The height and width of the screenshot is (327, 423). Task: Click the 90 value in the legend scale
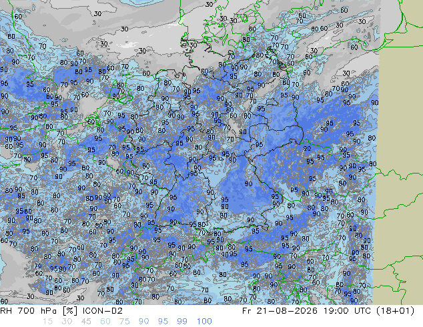tap(144, 322)
